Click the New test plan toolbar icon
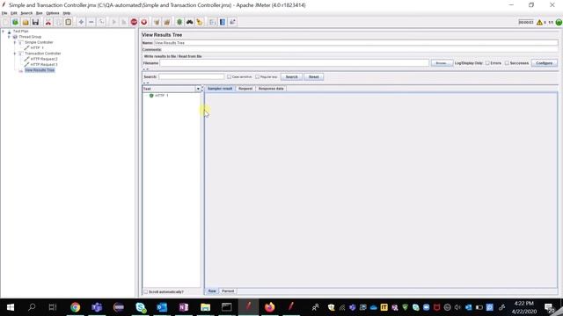 point(5,22)
